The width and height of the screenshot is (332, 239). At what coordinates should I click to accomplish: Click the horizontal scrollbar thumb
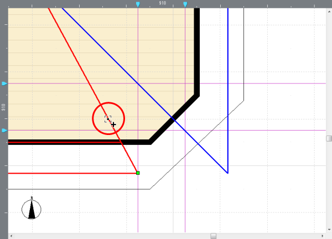(x=213, y=236)
